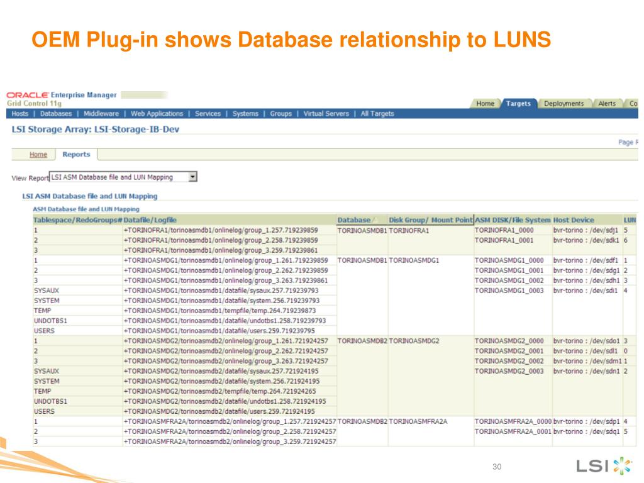
Task: Open the Deployments tab
Action: click(x=563, y=104)
